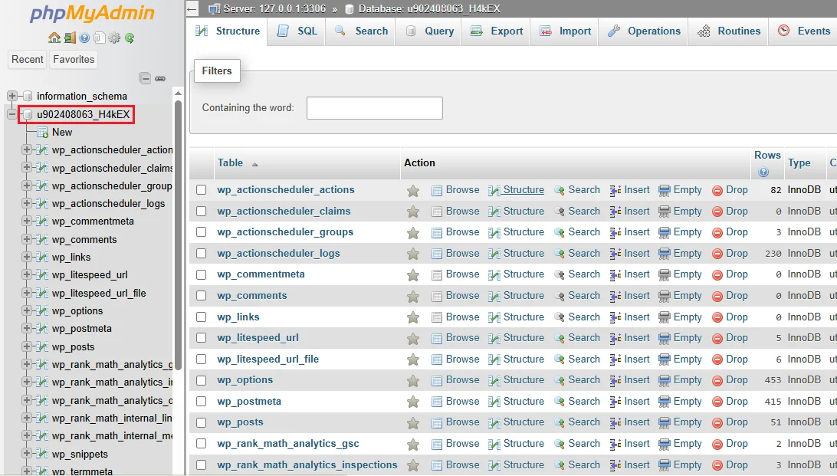Click the green reload navigation icon
Image resolution: width=837 pixels, height=476 pixels.
click(130, 38)
